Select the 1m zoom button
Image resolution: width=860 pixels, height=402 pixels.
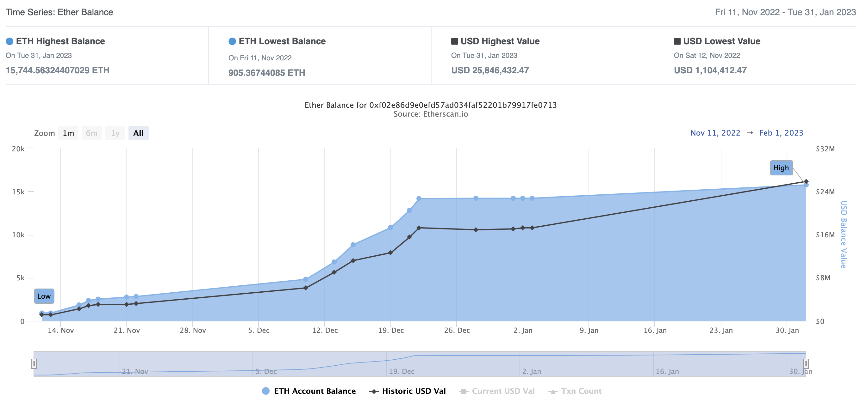68,133
